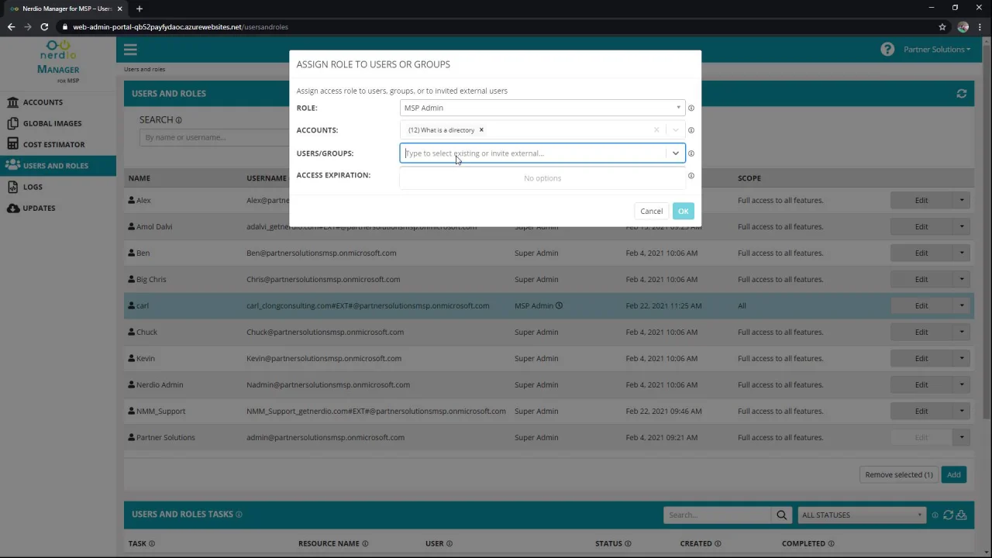Select the Amol Dalvi user row
The image size is (992, 558).
[x=549, y=227]
